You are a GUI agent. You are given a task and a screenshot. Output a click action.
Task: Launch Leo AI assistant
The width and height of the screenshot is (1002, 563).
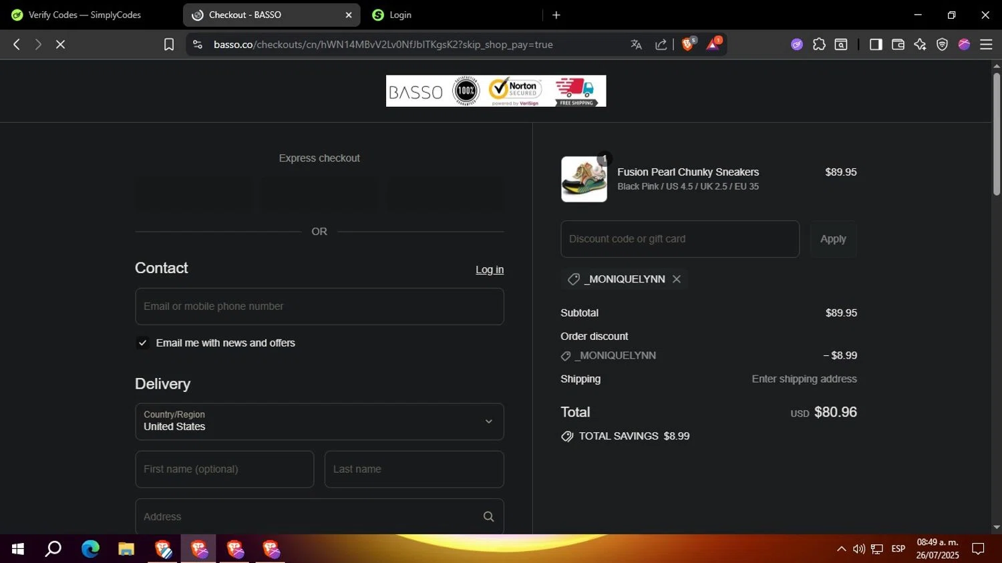coord(920,44)
